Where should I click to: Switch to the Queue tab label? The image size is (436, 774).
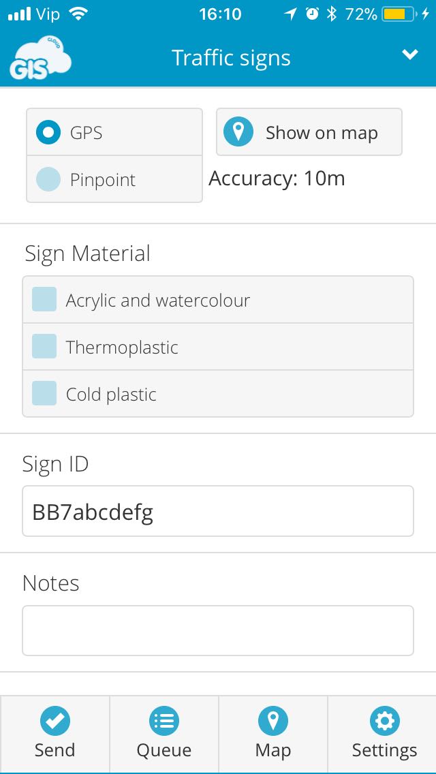(164, 750)
